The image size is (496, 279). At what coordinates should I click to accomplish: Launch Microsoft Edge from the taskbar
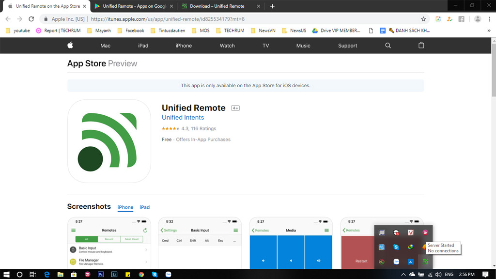[47, 274]
